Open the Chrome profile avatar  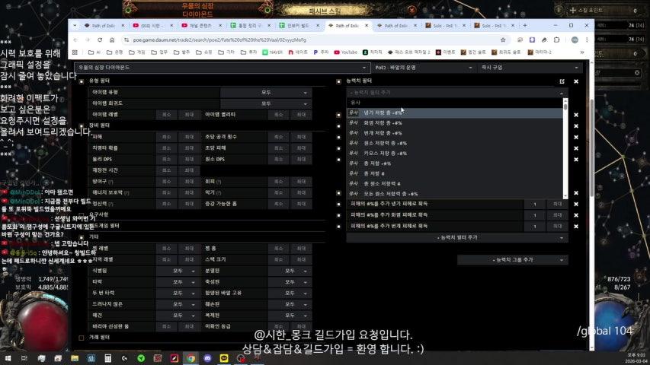pyautogui.click(x=575, y=40)
